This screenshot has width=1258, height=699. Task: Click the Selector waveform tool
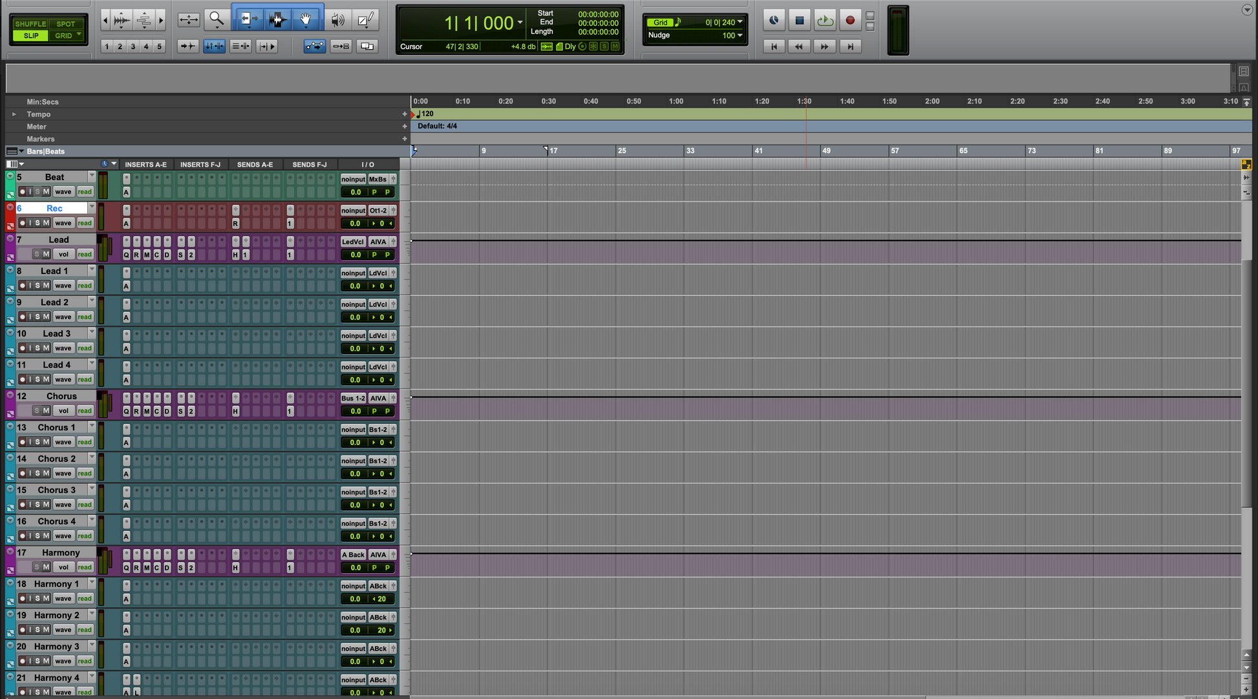click(277, 20)
